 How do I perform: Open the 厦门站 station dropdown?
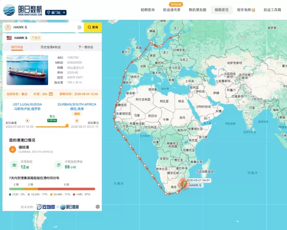pos(56,13)
